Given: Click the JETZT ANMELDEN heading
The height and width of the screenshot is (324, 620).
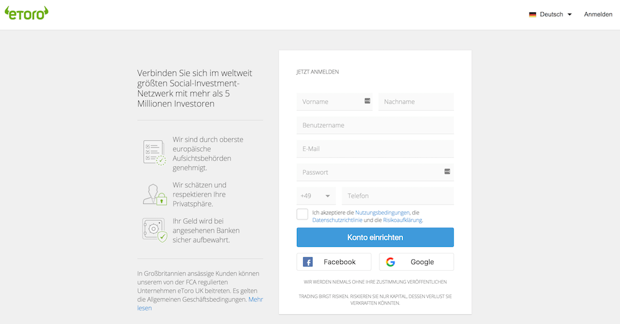Looking at the screenshot, I should (x=317, y=72).
